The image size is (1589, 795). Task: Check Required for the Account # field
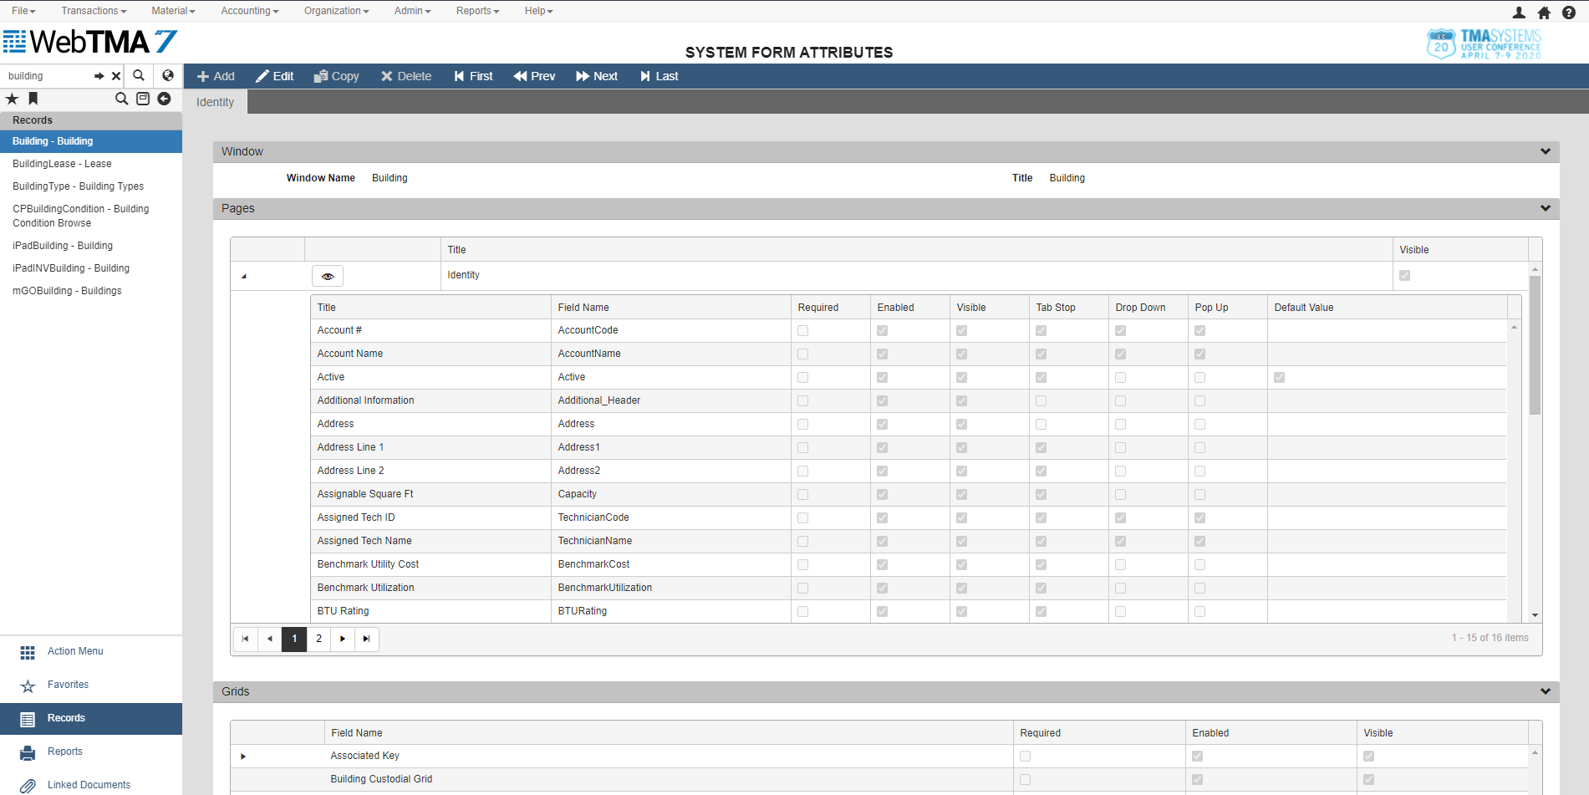click(802, 330)
